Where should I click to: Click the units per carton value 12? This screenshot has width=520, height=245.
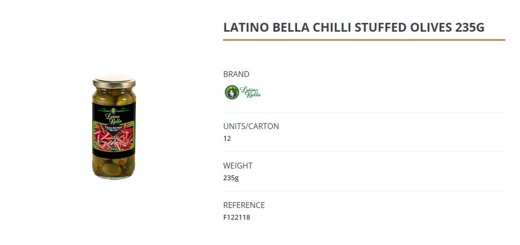pos(227,138)
